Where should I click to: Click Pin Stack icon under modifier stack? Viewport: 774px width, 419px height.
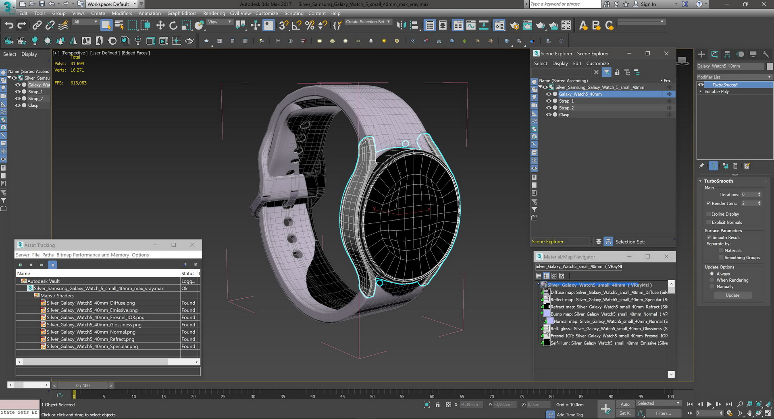coord(701,166)
